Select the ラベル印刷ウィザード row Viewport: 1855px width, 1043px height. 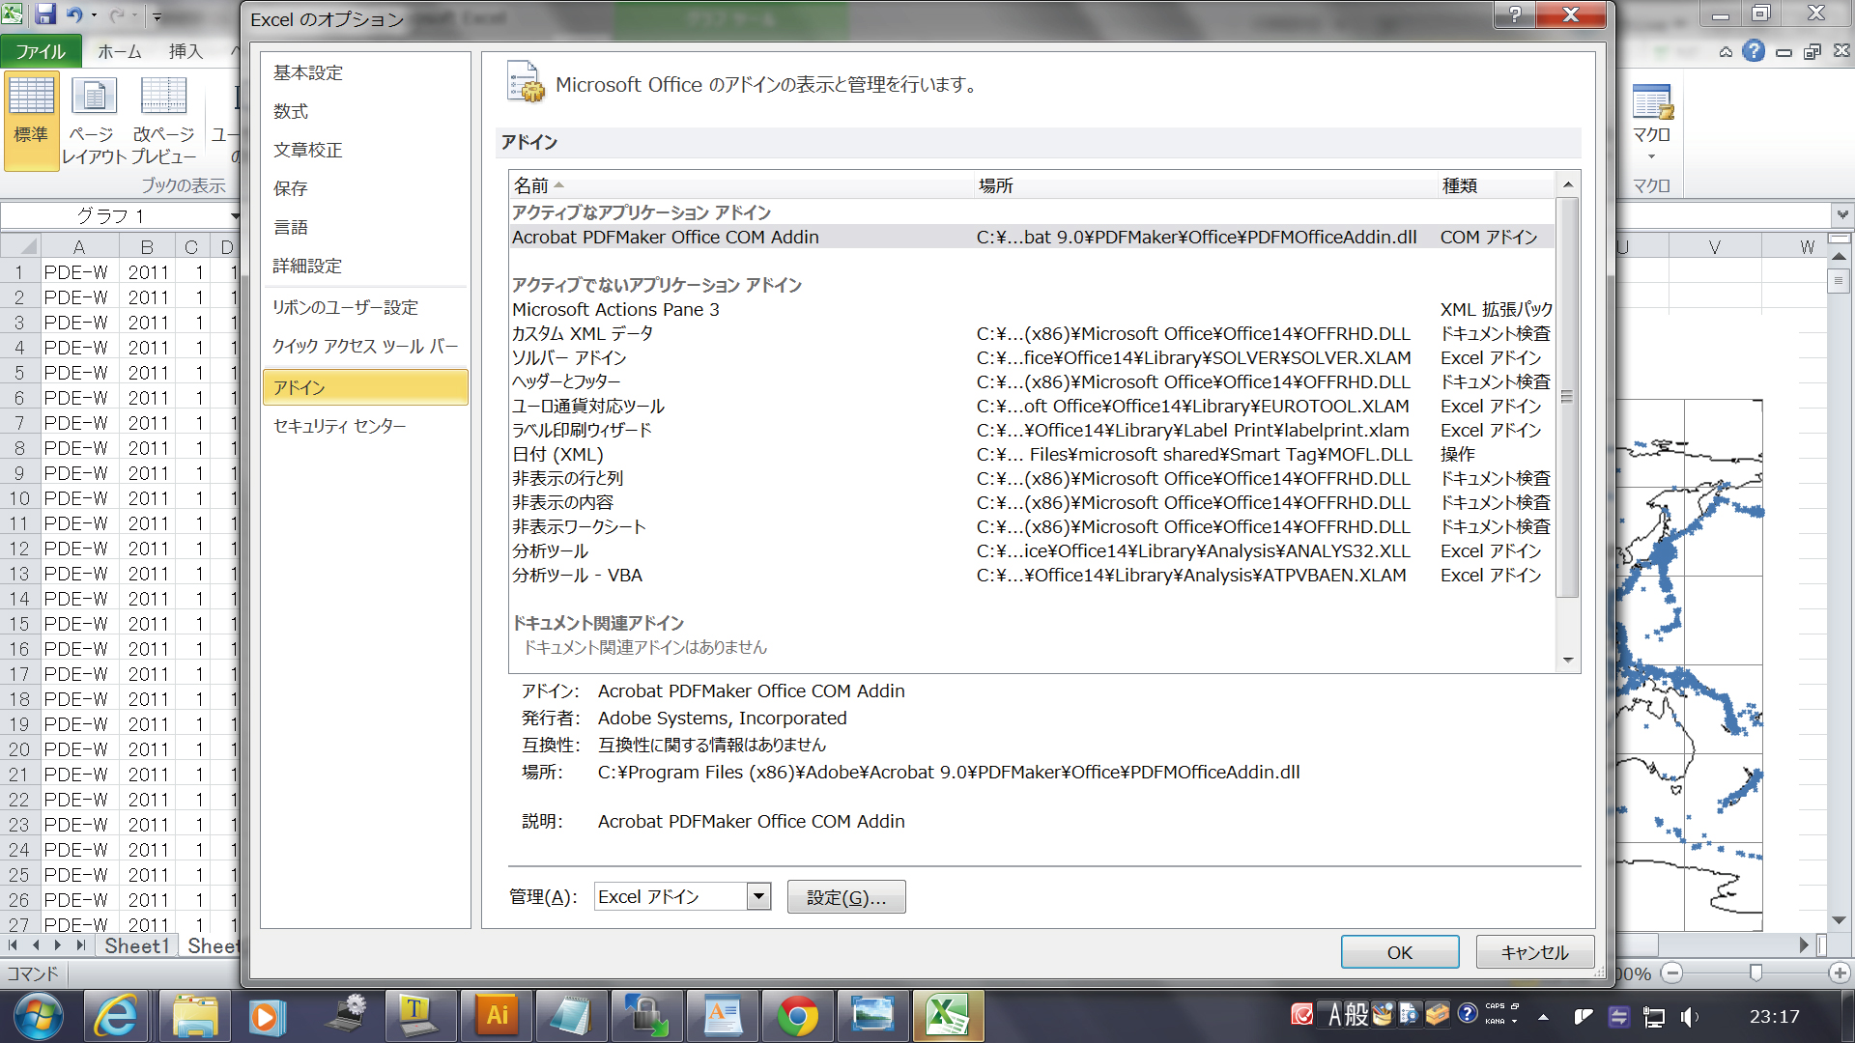tap(1031, 430)
